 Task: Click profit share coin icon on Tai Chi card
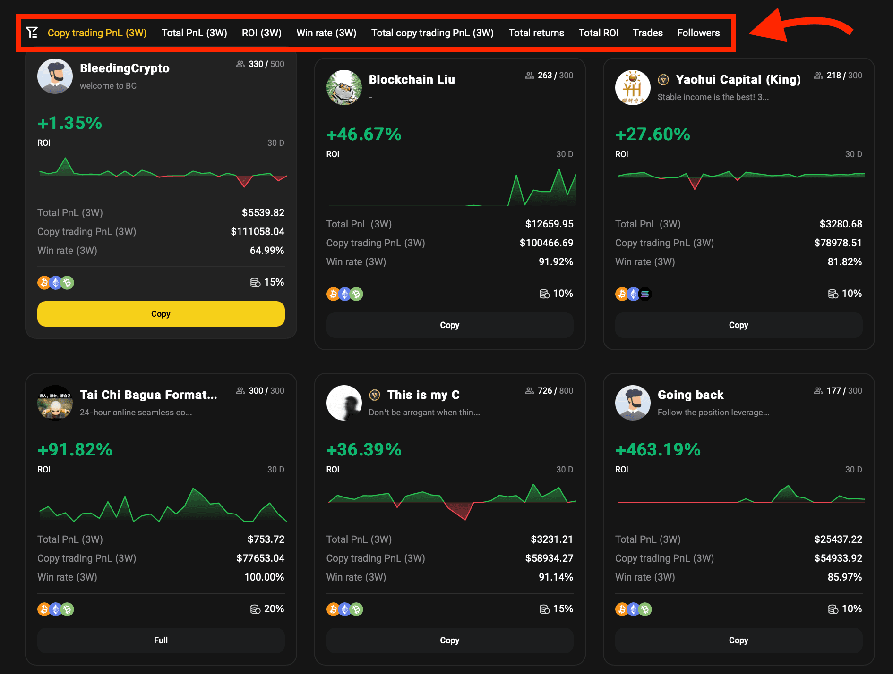coord(255,609)
